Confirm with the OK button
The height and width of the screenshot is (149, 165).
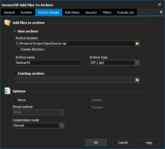[96, 143]
